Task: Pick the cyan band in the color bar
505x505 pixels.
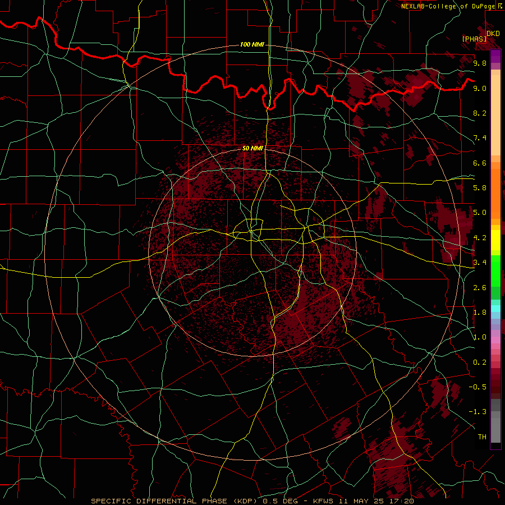Action: point(495,309)
